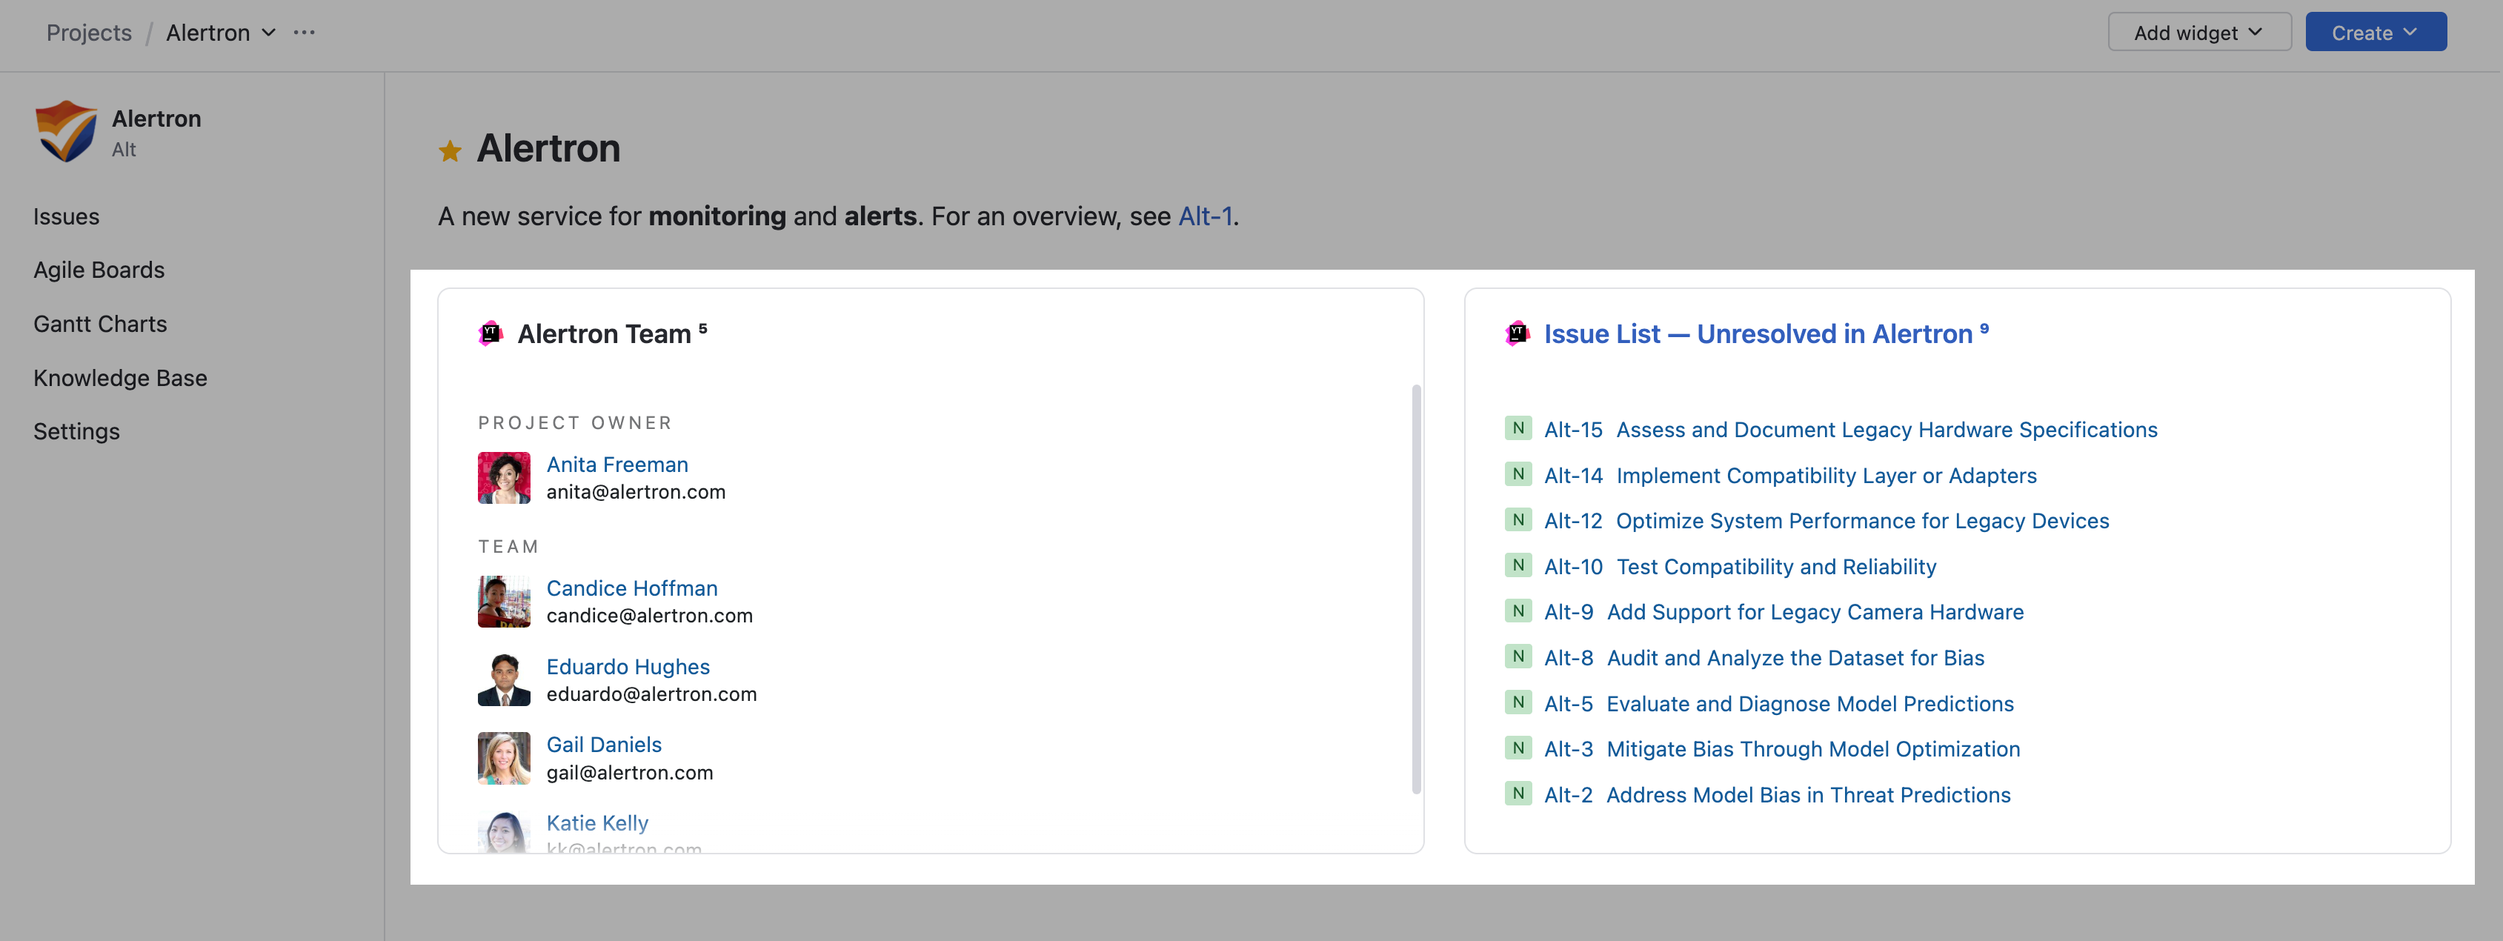Viewport: 2503px width, 941px height.
Task: Click the Alertron shield logo in sidebar
Action: coord(66,131)
